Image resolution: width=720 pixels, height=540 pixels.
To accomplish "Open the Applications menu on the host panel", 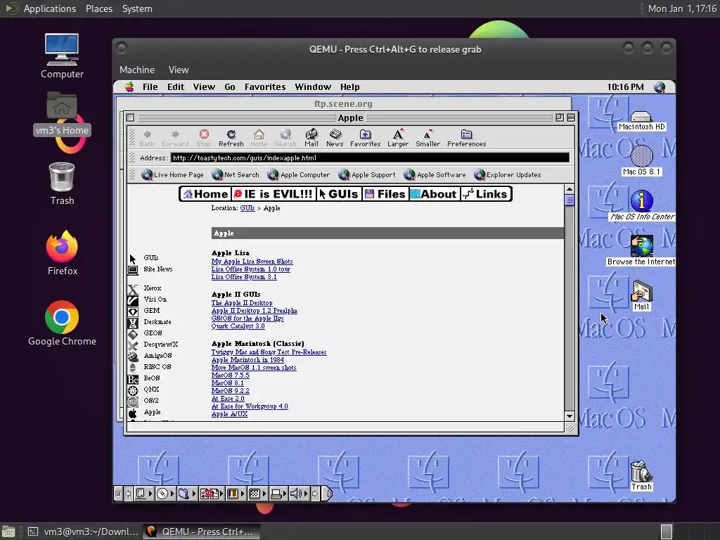I will click(50, 8).
